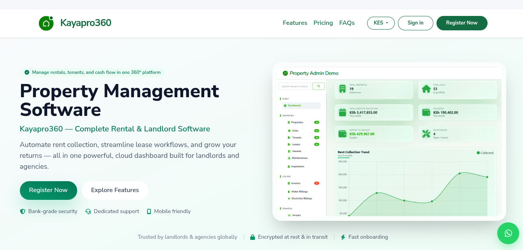The height and width of the screenshot is (250, 523).
Task: Click the KSh 190,402.00 collected value
Action: click(446, 113)
